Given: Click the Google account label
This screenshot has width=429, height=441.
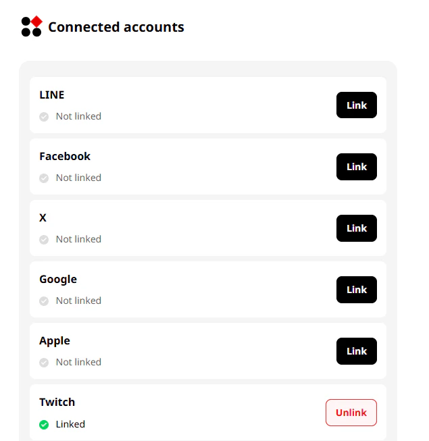Looking at the screenshot, I should pyautogui.click(x=58, y=280).
